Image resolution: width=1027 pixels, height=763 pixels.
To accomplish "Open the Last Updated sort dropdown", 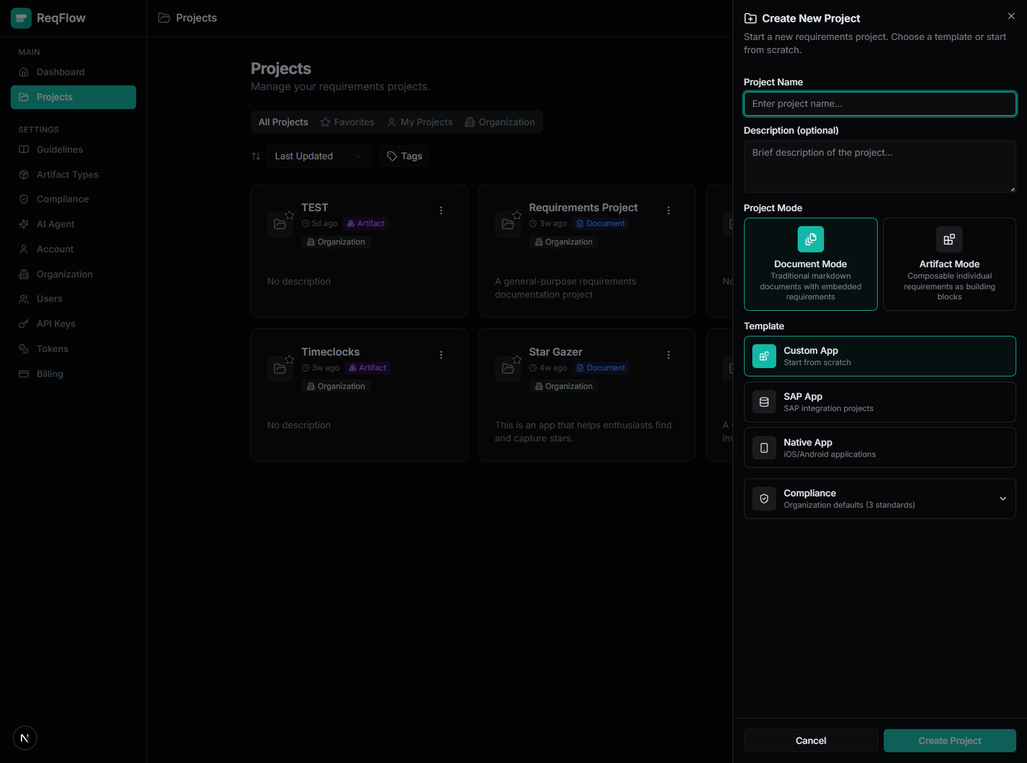I will (318, 156).
